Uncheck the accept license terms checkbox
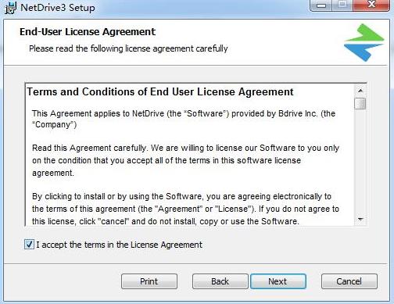This screenshot has height=304, width=394. (29, 245)
